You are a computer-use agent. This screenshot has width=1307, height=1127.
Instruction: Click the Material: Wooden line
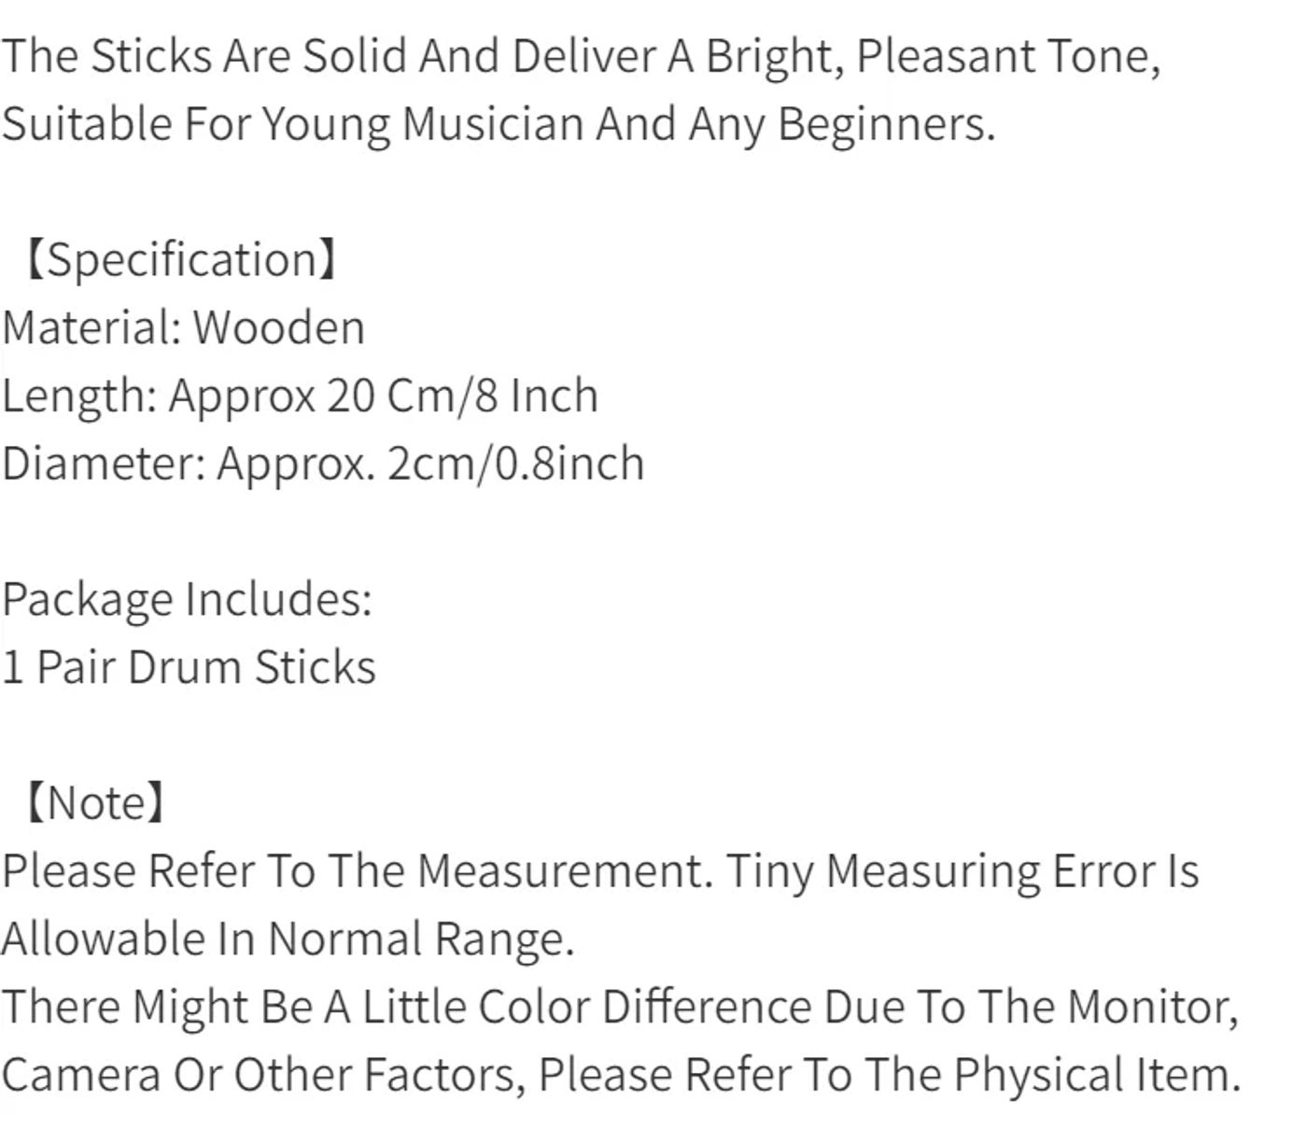click(183, 327)
